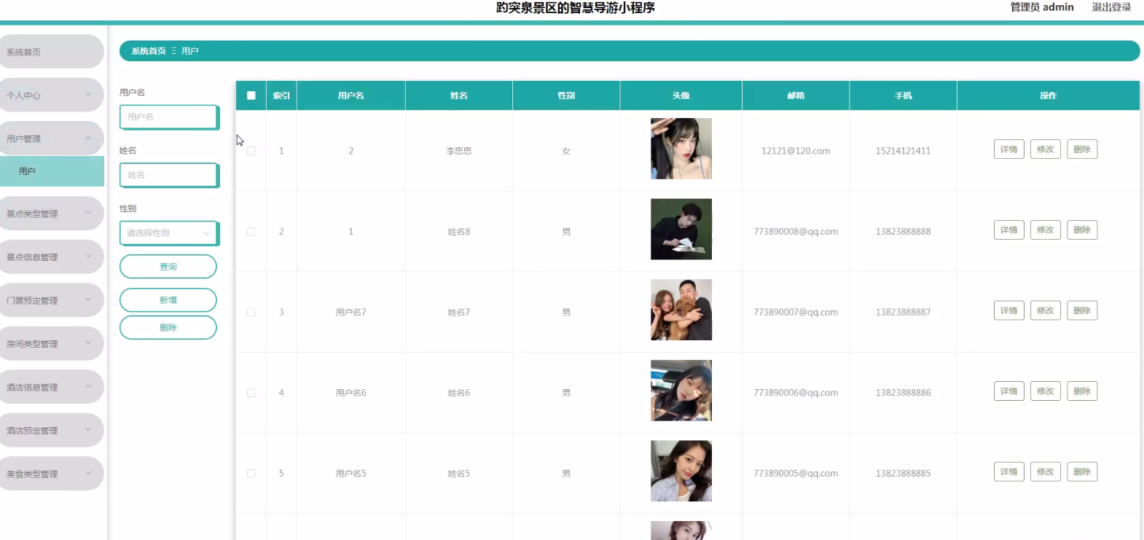Click the 管理员 admin label

(x=1042, y=7)
